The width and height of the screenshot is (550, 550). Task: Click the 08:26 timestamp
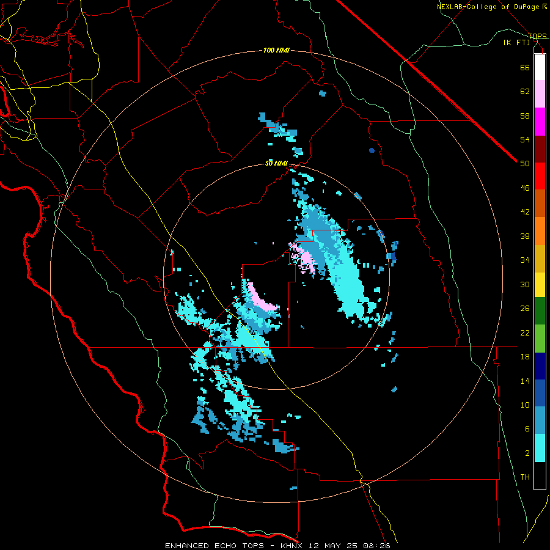pos(375,546)
